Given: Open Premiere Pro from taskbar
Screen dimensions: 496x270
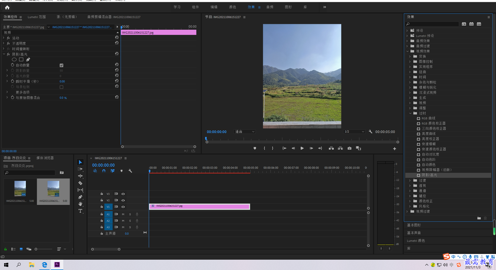Looking at the screenshot, I should tap(57, 265).
